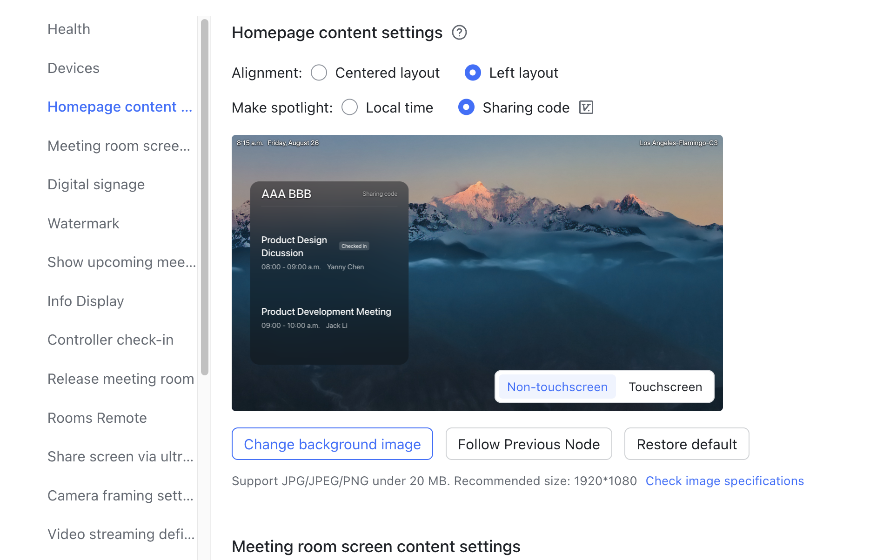
Task: Open Info Display section
Action: coord(86,301)
